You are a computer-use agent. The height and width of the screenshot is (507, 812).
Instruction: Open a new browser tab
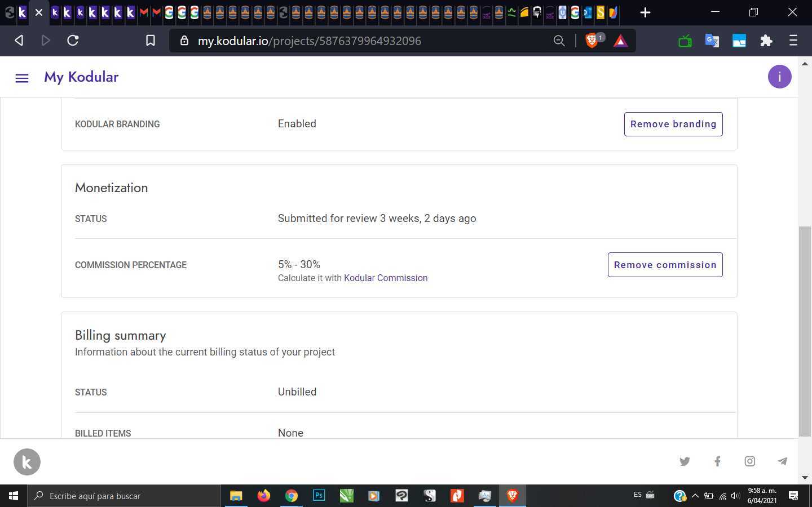(646, 12)
